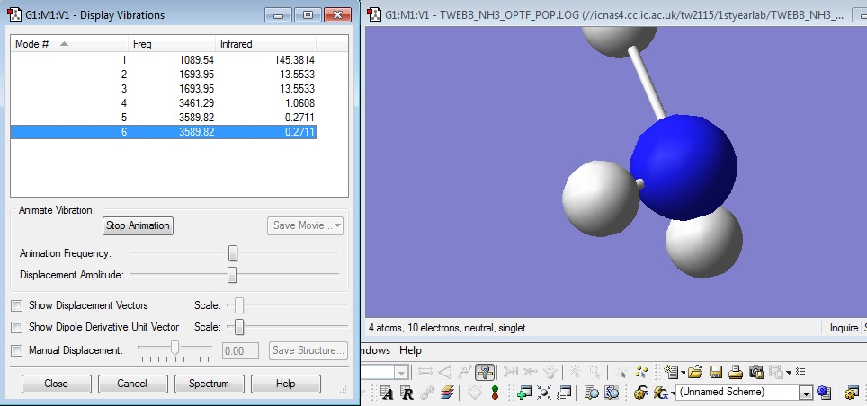Image resolution: width=867 pixels, height=406 pixels.
Task: Click the Save floppy disk icon
Action: (x=716, y=372)
